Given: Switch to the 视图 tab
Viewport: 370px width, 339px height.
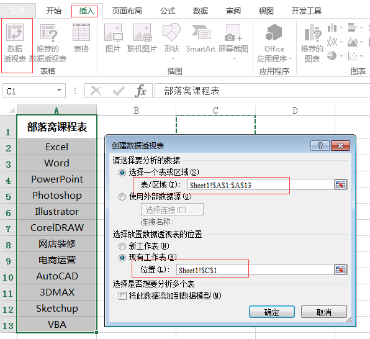Looking at the screenshot, I should point(266,11).
